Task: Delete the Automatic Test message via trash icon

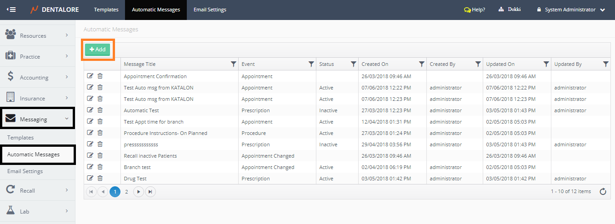Action: (100, 110)
